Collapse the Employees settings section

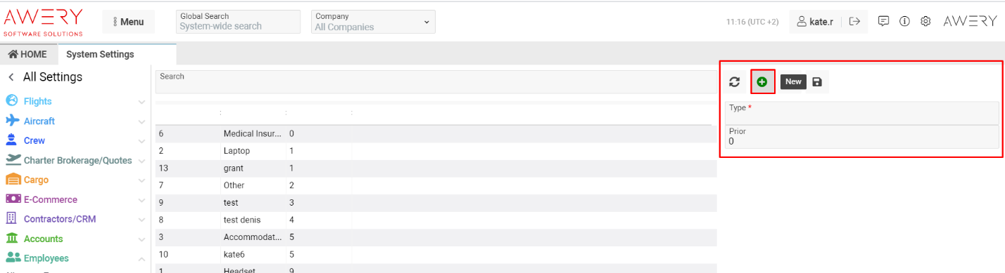[x=142, y=259]
